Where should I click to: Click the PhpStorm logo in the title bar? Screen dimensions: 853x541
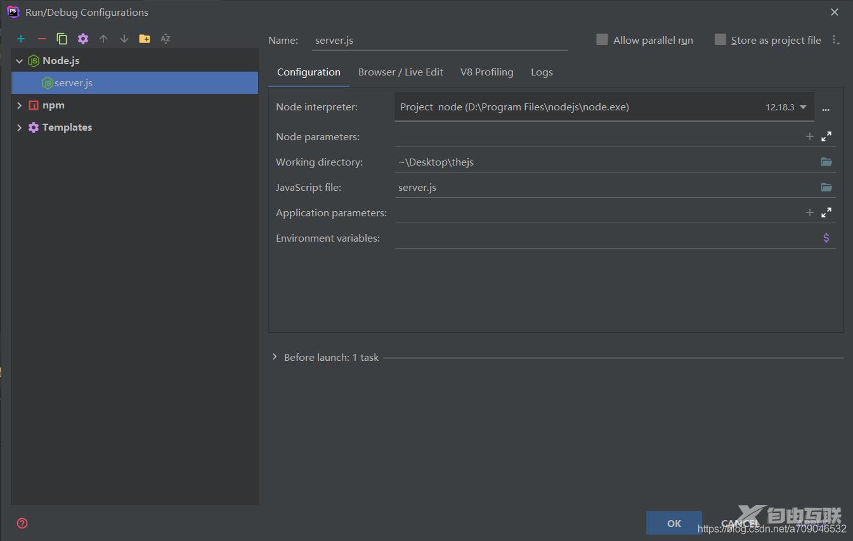click(x=13, y=11)
